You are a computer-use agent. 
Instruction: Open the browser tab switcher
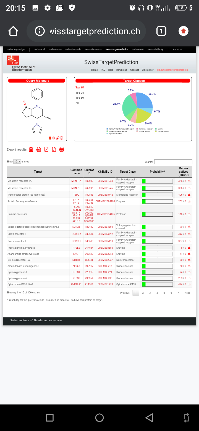click(161, 31)
